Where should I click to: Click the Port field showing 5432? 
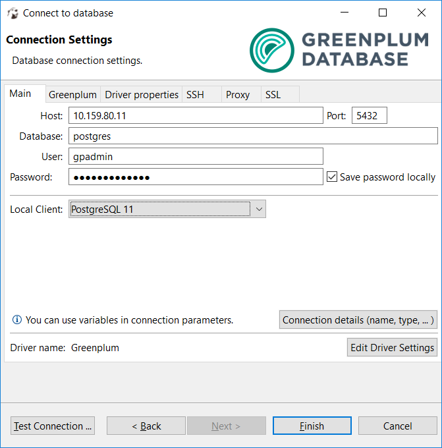click(369, 116)
